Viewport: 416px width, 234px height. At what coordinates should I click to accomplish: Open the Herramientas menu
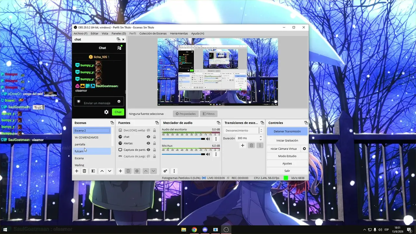point(179,33)
